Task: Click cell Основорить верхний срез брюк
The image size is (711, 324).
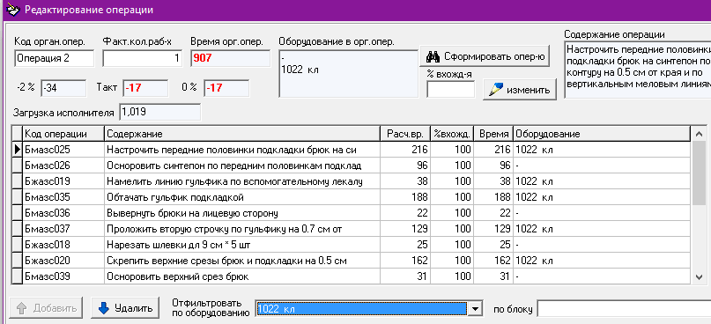Action: 241,276
